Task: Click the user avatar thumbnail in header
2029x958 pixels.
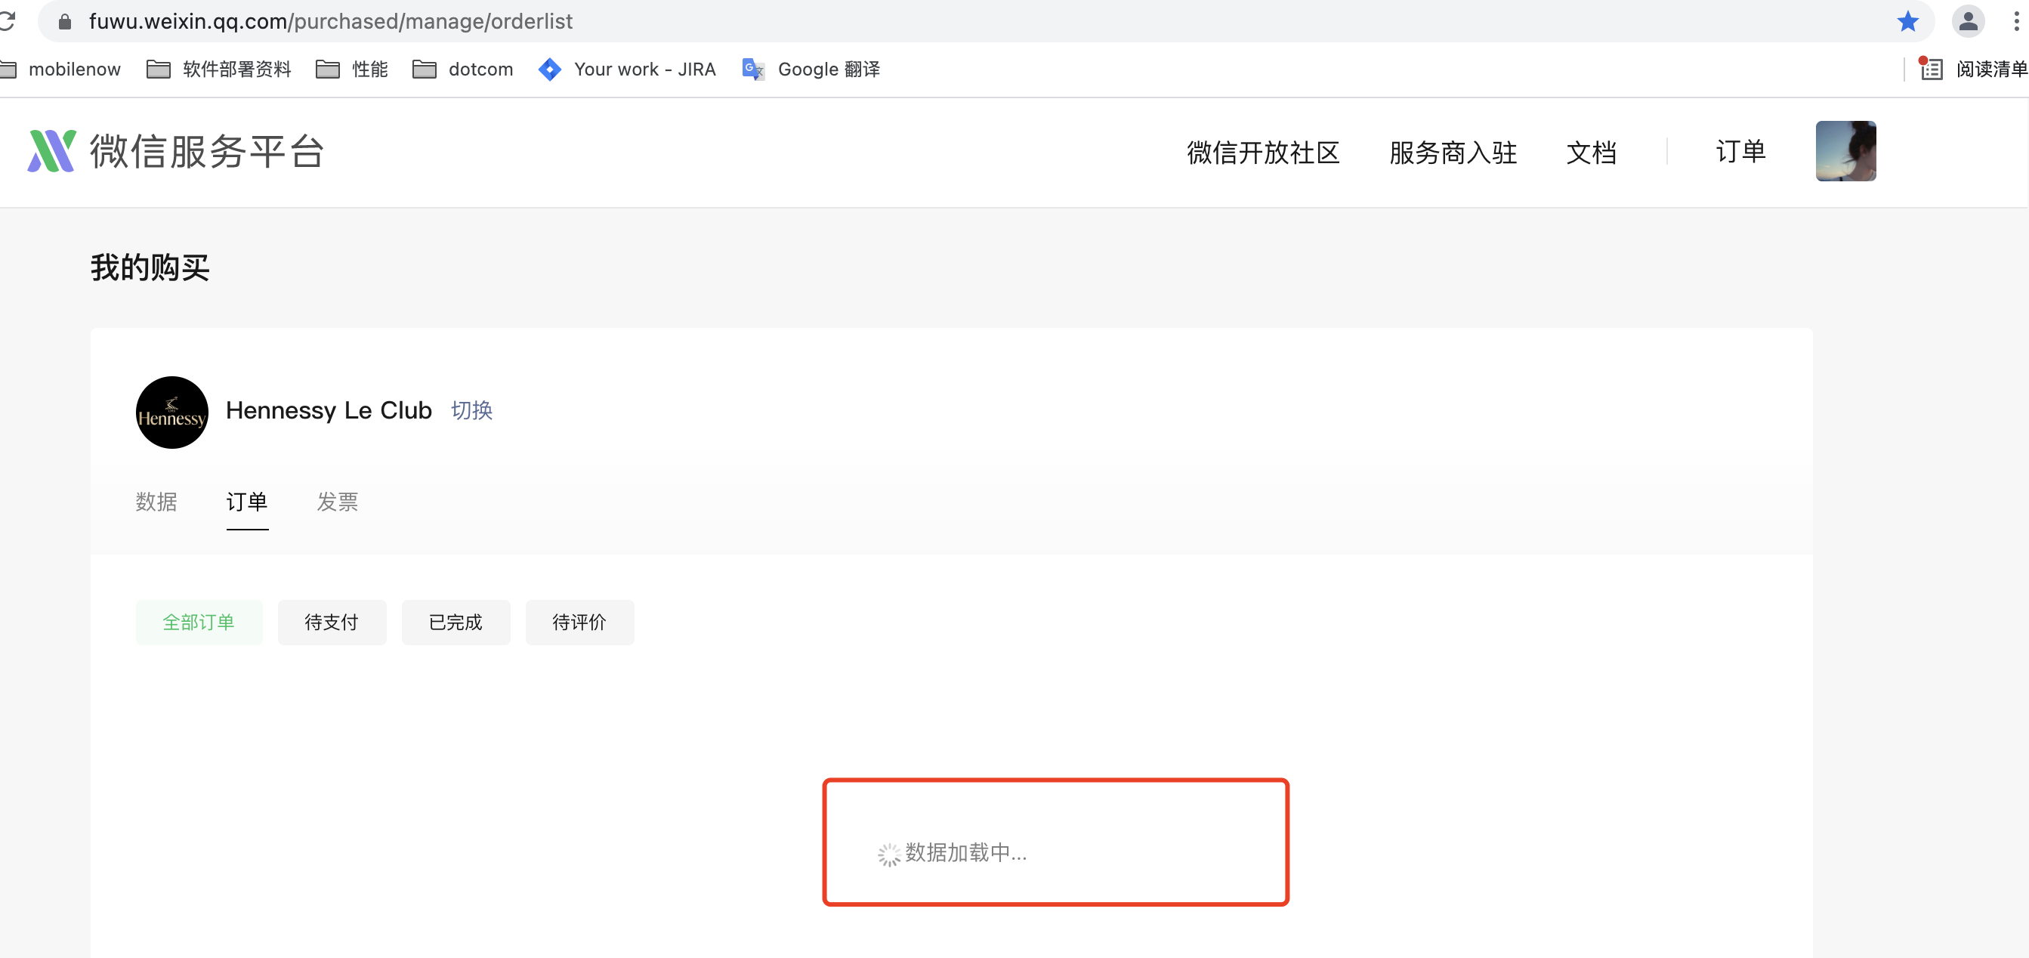Action: point(1845,151)
